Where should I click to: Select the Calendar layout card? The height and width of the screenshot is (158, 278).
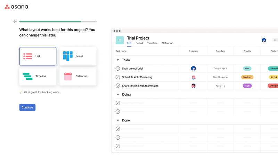click(x=78, y=76)
